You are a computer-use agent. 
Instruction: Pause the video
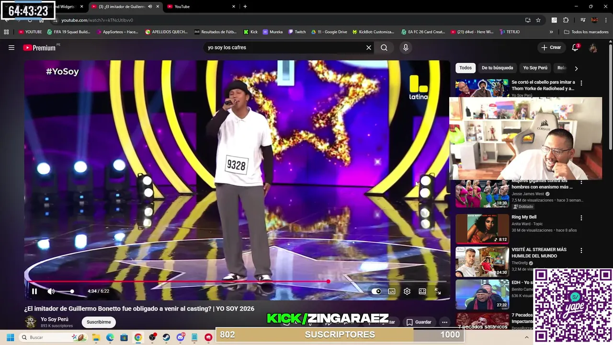pos(34,291)
